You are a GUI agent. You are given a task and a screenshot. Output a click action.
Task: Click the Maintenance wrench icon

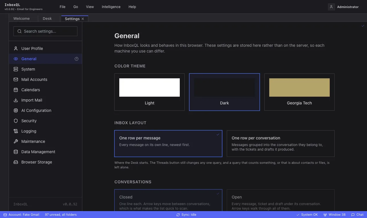tap(16, 141)
